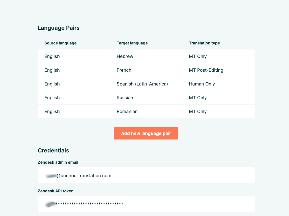Viewport: 289px width, 216px height.
Task: Click the Human Only translation type
Action: 202,84
